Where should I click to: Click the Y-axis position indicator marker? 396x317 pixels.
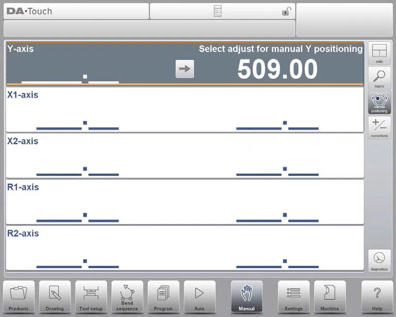[x=85, y=76]
